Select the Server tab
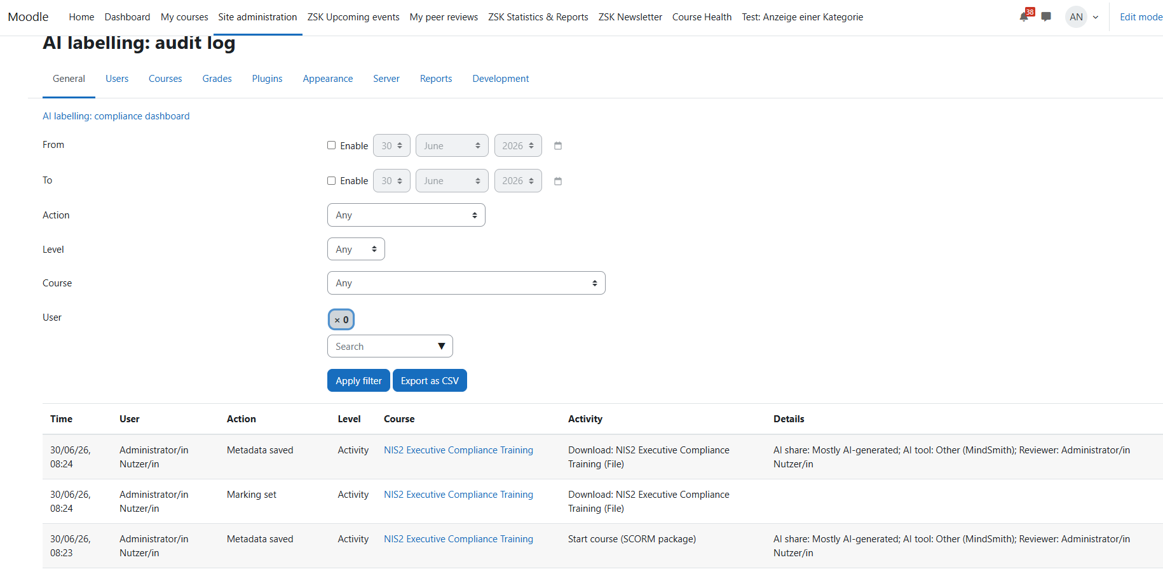 tap(386, 79)
